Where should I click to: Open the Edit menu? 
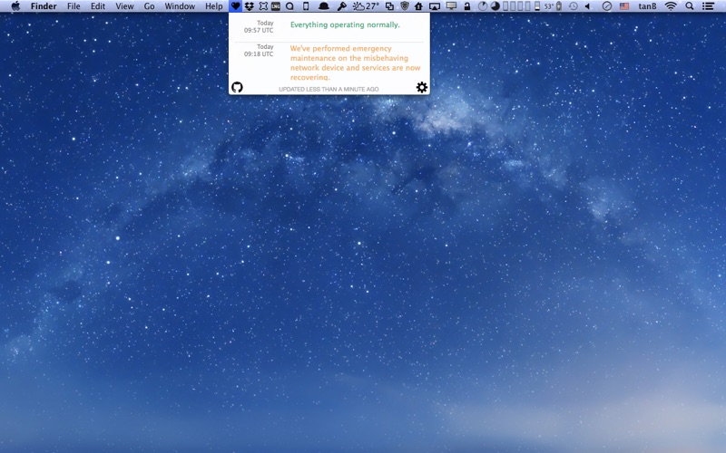pyautogui.click(x=98, y=6)
